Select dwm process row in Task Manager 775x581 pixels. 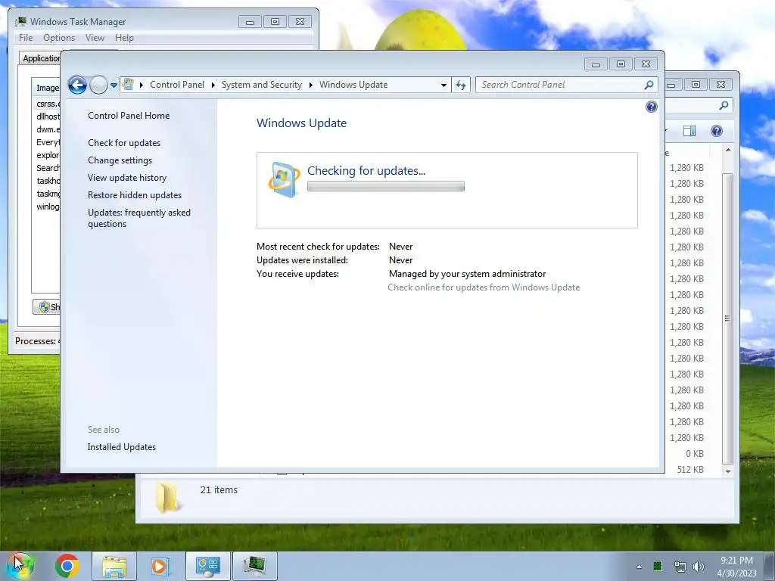(48, 129)
